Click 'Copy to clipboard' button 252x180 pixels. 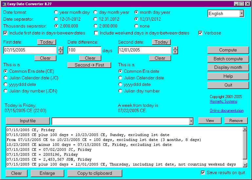point(95,173)
